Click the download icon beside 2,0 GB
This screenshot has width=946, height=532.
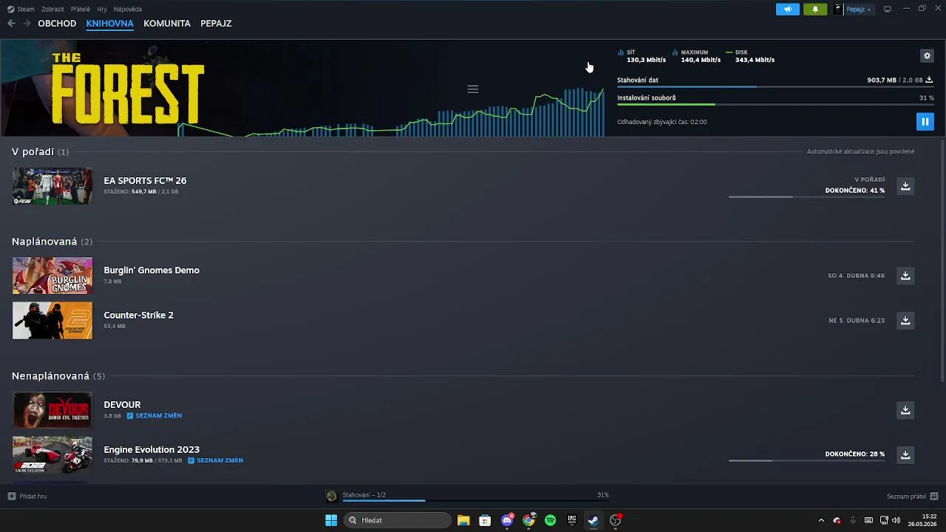(x=929, y=80)
